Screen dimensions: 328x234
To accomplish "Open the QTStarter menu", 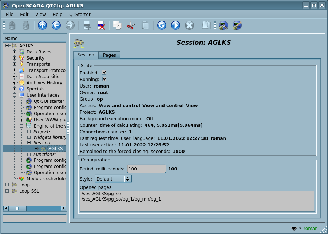I will point(80,15).
